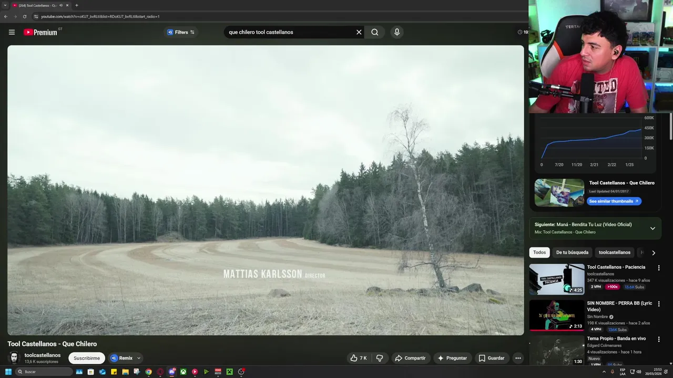Screen dimensions: 673x378
Task: Go to YouTube Premium home logo
Action: pos(40,32)
